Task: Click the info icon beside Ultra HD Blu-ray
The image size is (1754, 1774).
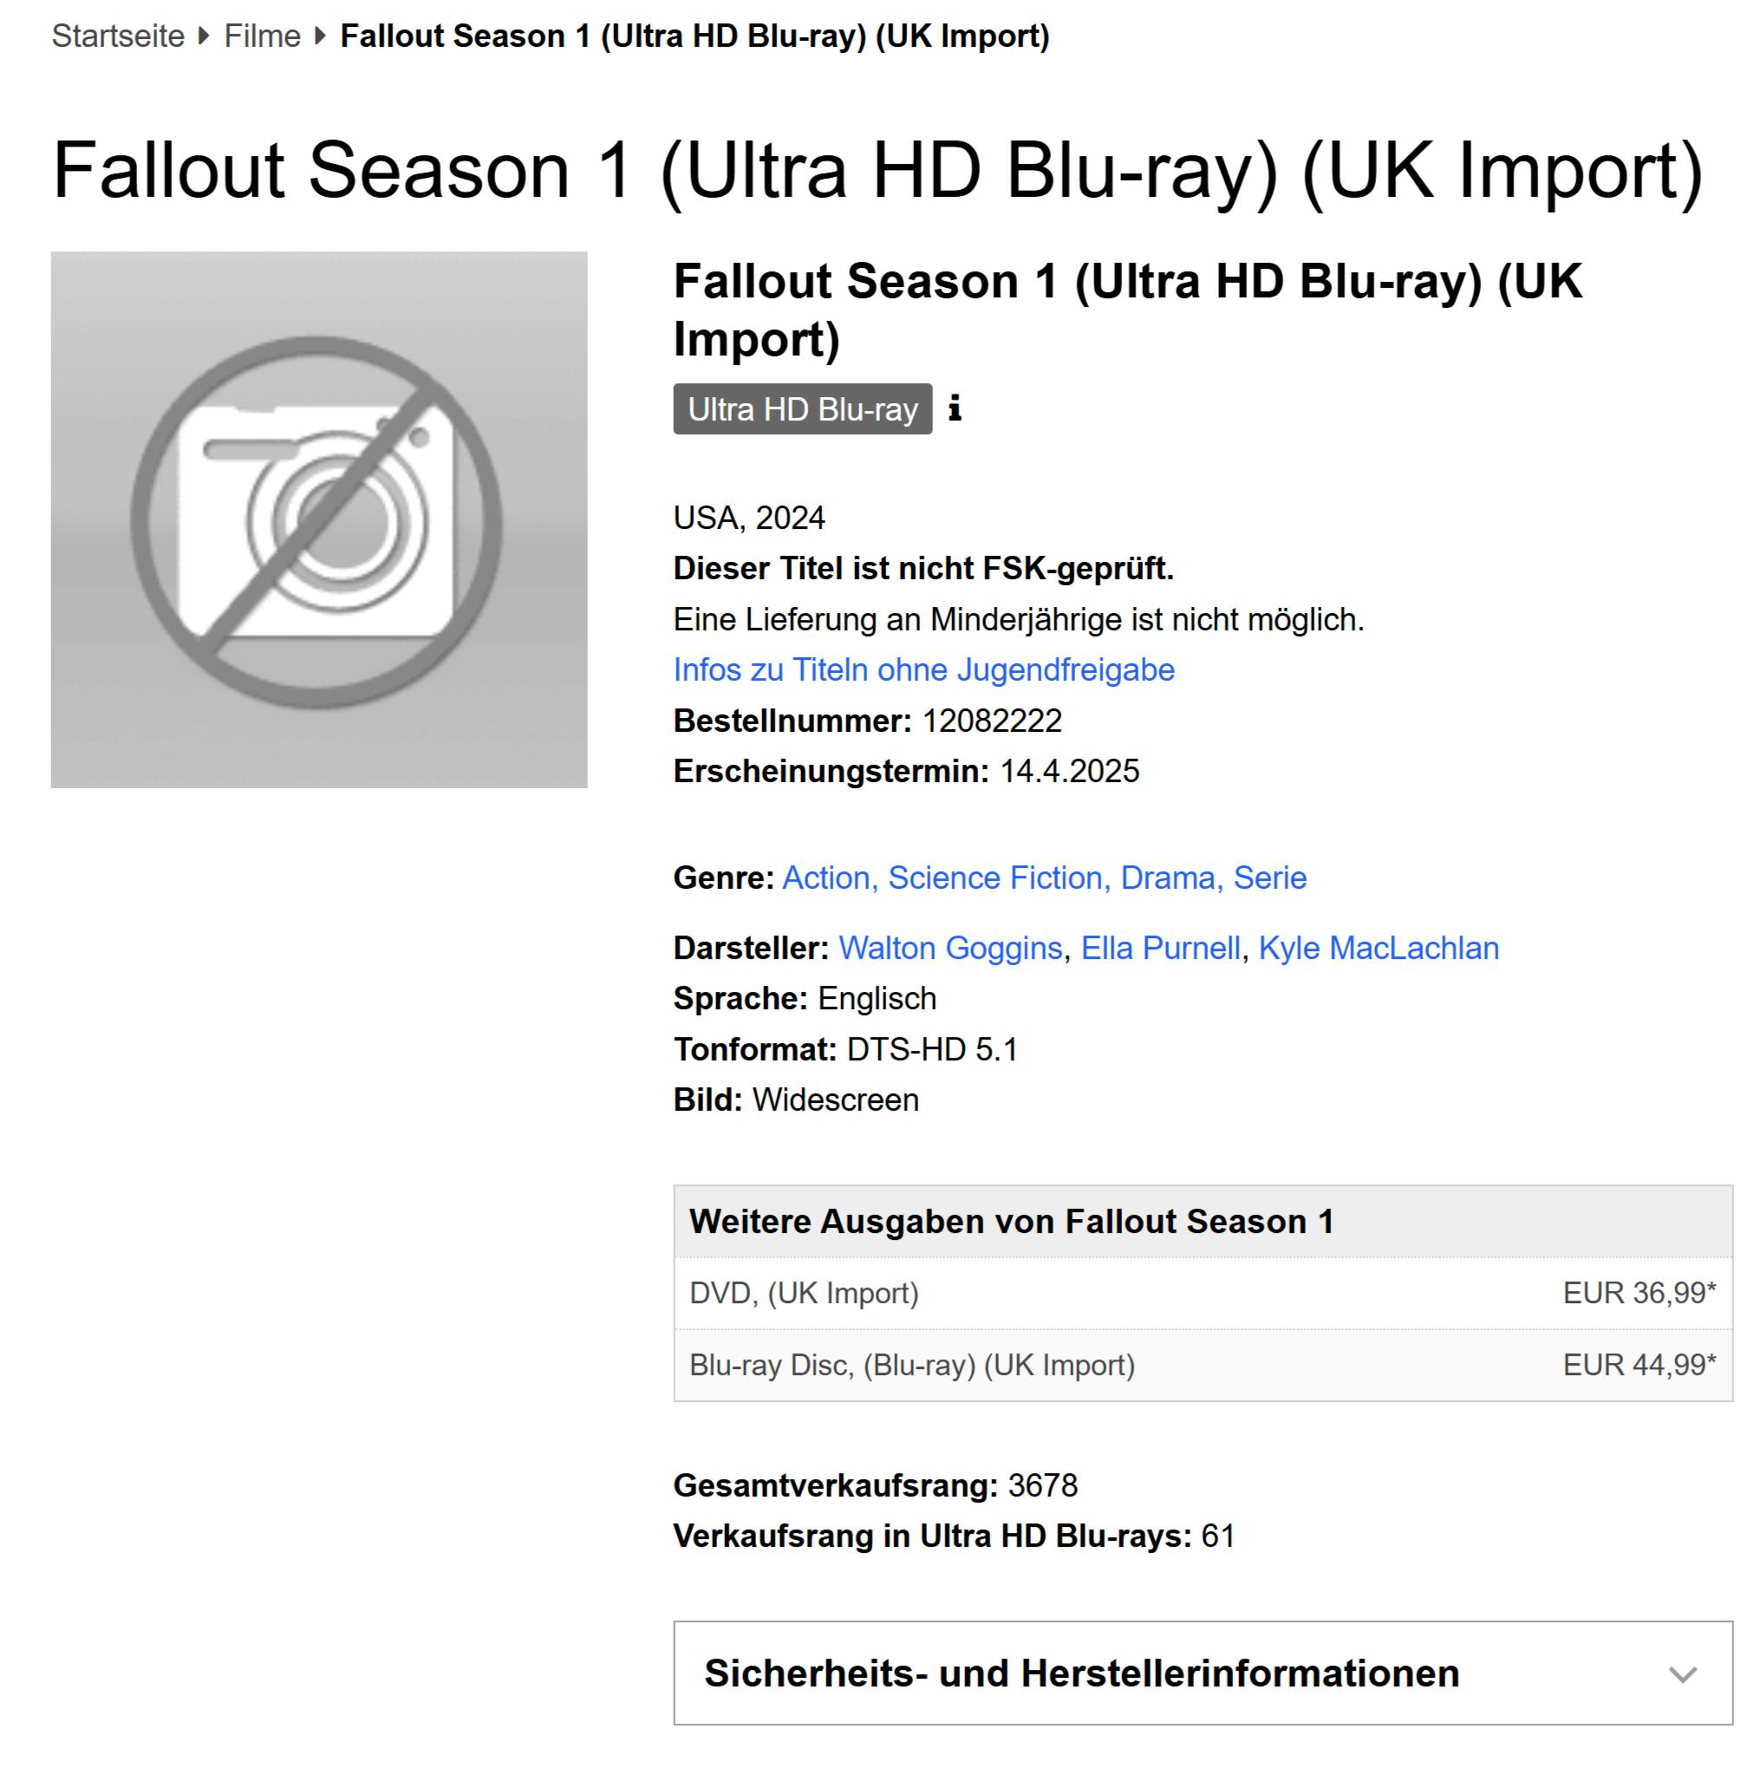Action: click(955, 408)
